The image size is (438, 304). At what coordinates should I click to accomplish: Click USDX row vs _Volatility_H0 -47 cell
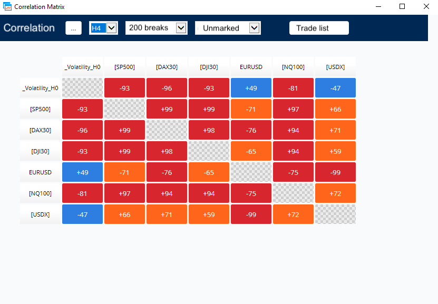click(82, 214)
